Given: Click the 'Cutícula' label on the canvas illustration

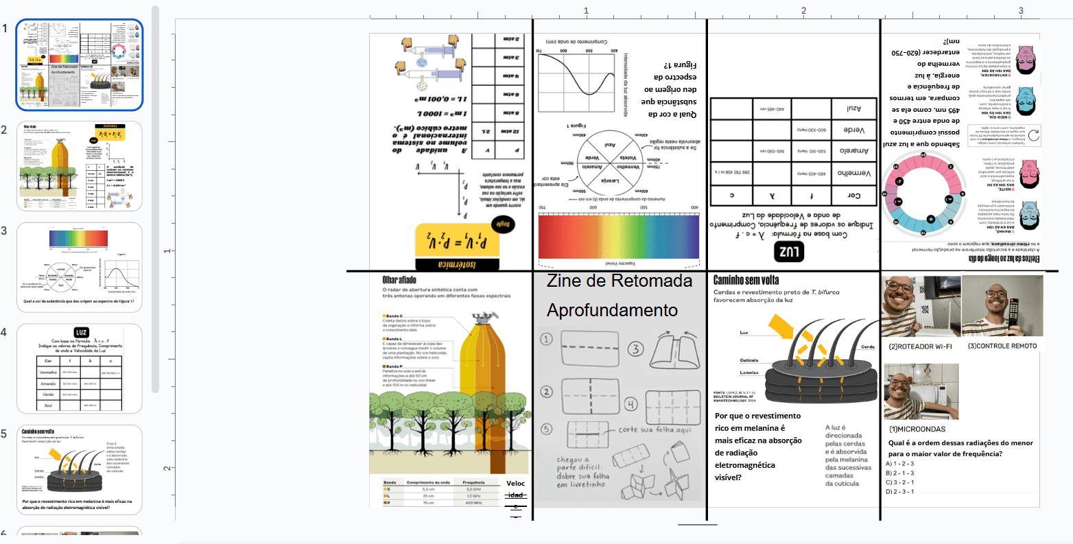Looking at the screenshot, I should tap(749, 360).
